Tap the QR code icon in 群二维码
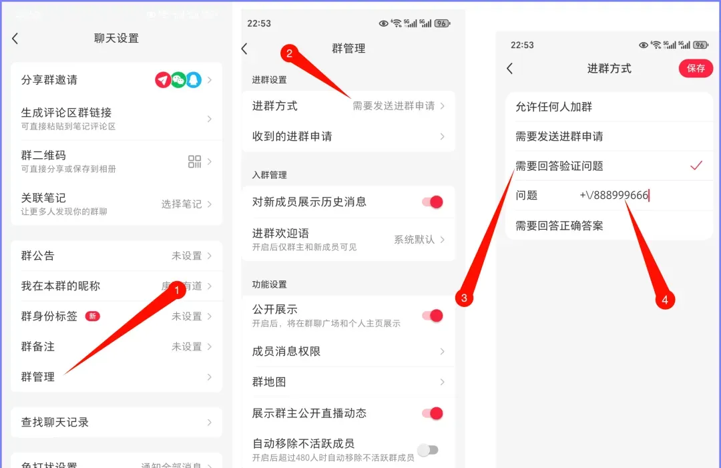Viewport: 721px width, 468px height. pyautogui.click(x=194, y=162)
